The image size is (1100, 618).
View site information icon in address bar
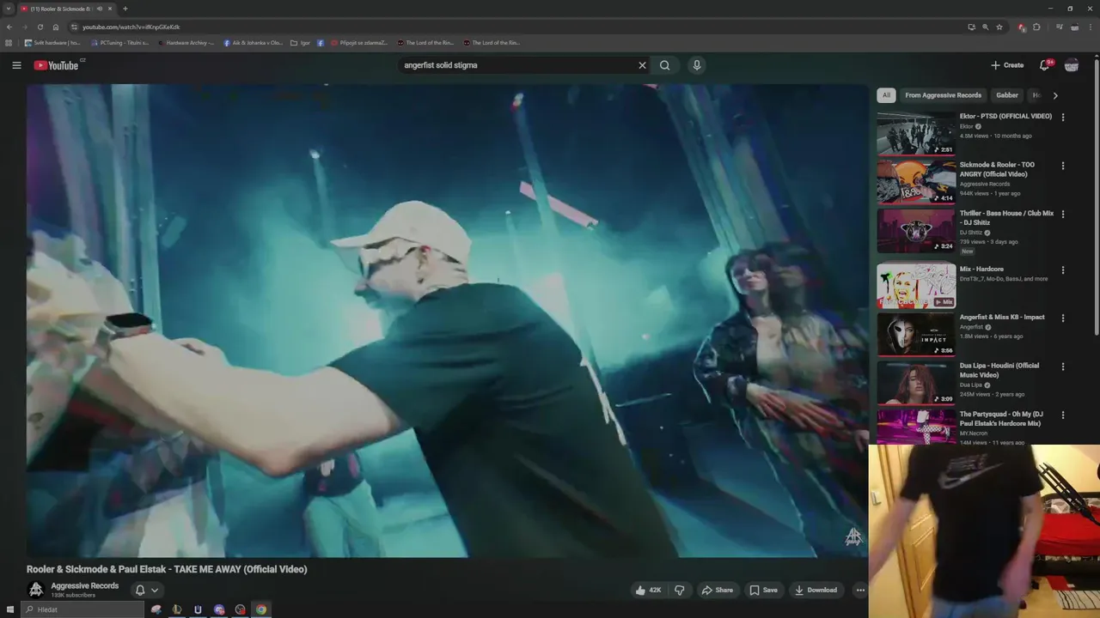pyautogui.click(x=74, y=27)
